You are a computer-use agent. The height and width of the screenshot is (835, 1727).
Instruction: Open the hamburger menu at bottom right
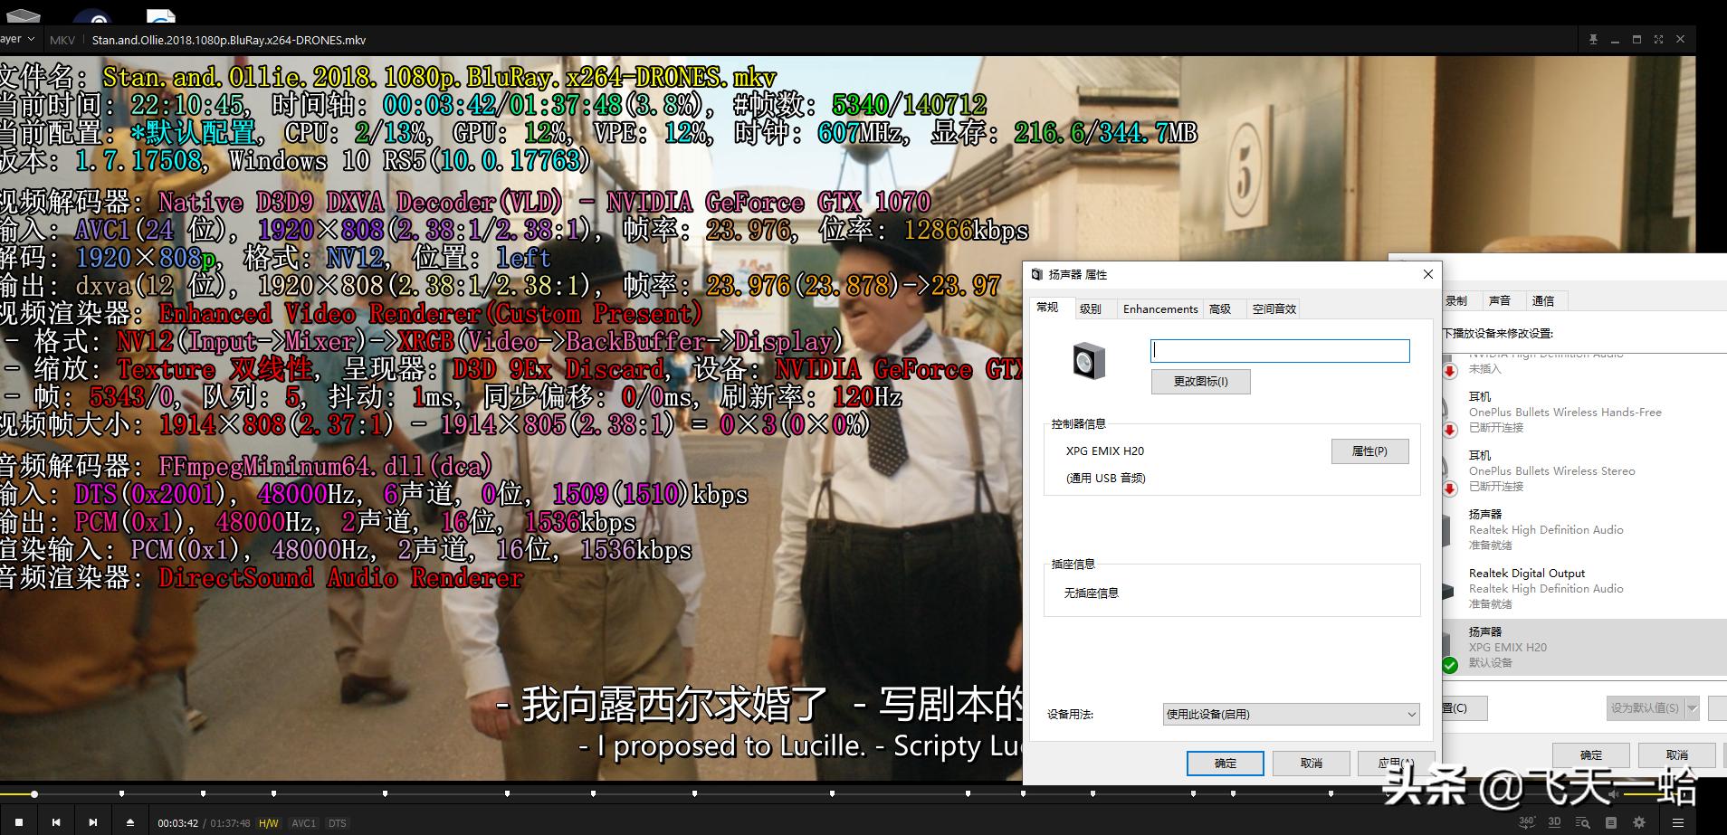click(1678, 823)
